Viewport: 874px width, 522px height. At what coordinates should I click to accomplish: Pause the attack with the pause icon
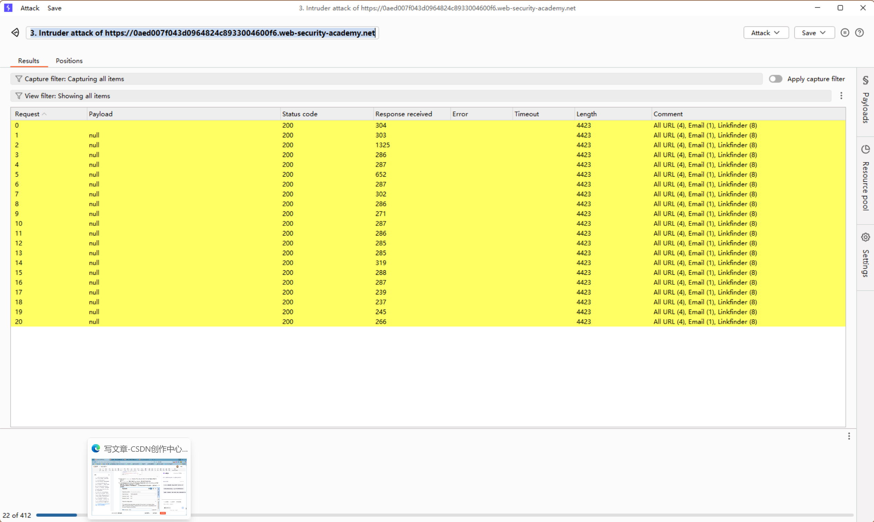pos(845,33)
